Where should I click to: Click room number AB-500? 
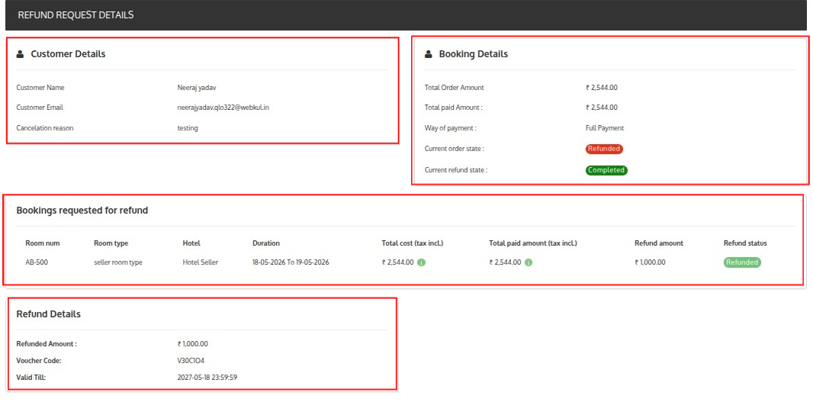pyautogui.click(x=37, y=262)
